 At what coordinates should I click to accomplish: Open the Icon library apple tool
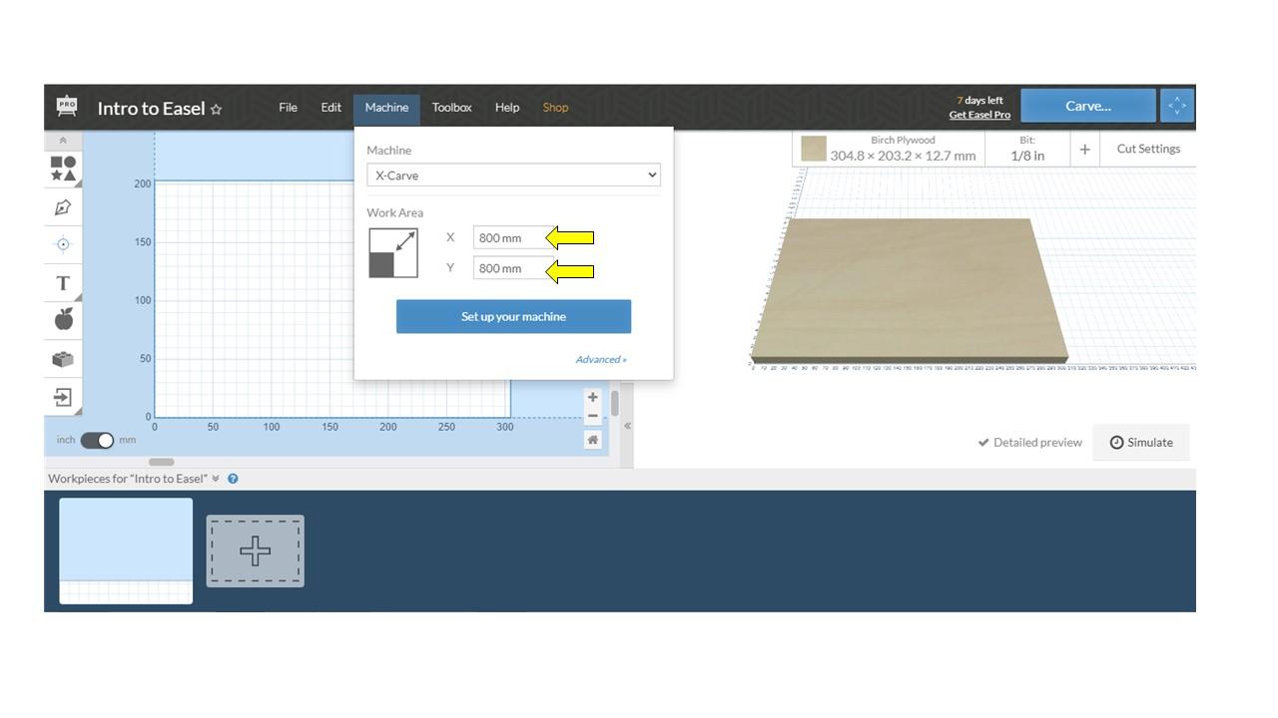pyautogui.click(x=64, y=319)
